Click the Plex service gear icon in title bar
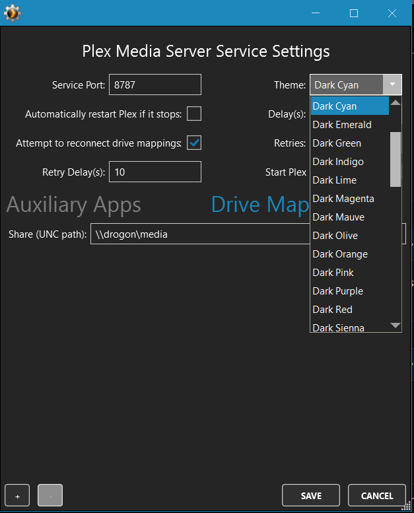Screen dimensions: 414x513 tap(13, 13)
